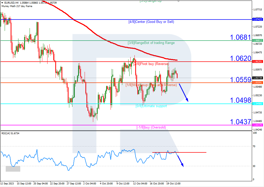Click the red 1.06201 price tag
Viewport: 264px width, 187px height.
pos(258,62)
